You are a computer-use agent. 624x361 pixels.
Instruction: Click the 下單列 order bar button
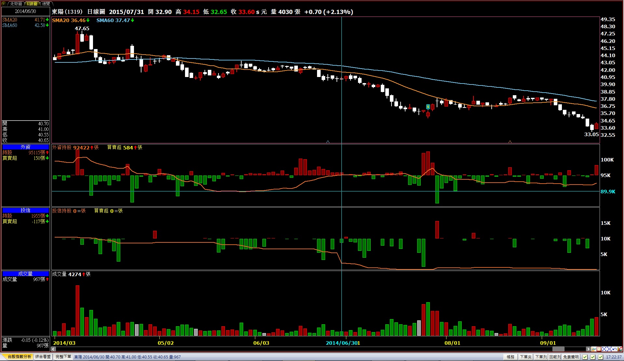pos(541,357)
